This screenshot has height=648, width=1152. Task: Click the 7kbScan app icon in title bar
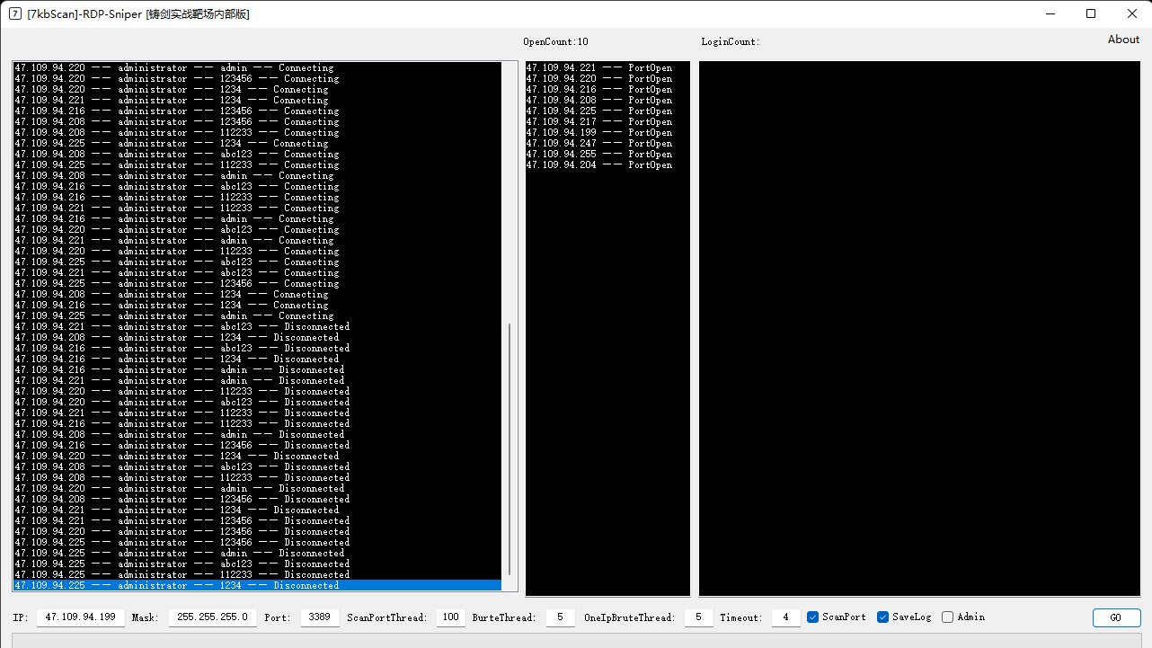point(15,13)
